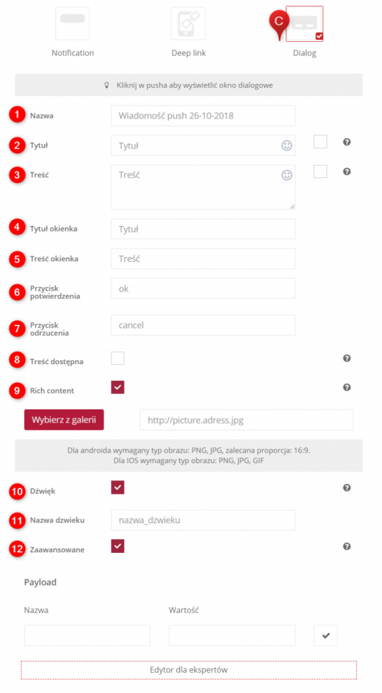Disable the Dźwięk checkbox
Image resolution: width=382 pixels, height=693 pixels.
click(x=118, y=487)
